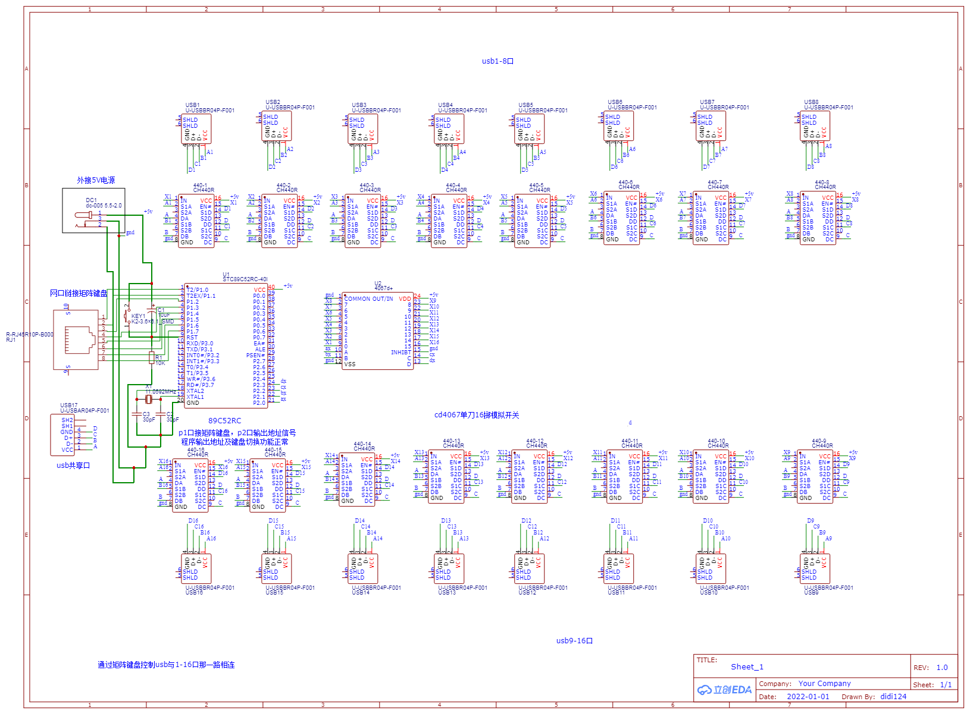This screenshot has height=714, width=970.
Task: Select the U2 4067d+ multiplexer chip
Action: [x=378, y=331]
